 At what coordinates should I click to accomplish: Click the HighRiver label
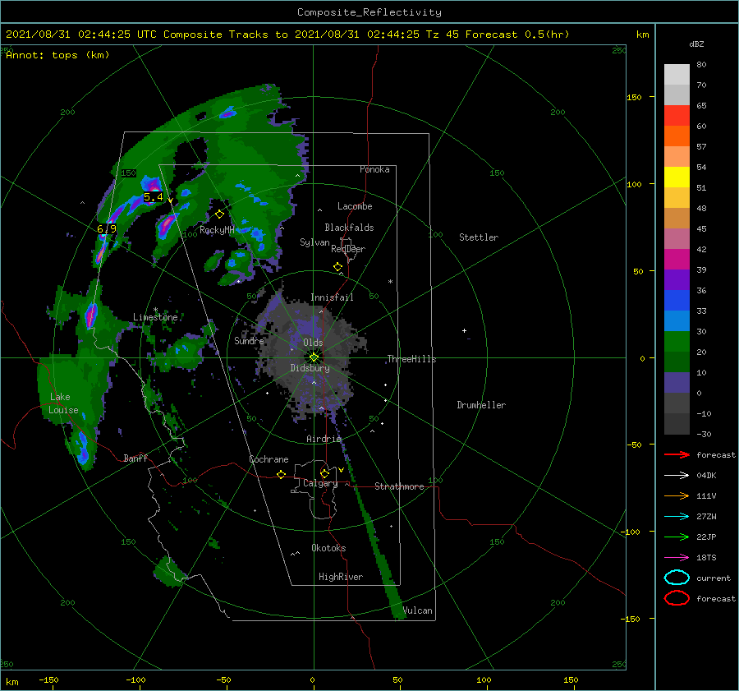pyautogui.click(x=341, y=577)
